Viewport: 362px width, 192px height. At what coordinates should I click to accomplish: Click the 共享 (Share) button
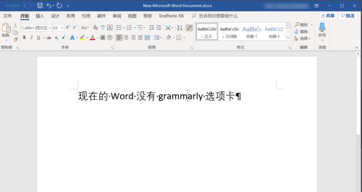click(328, 16)
